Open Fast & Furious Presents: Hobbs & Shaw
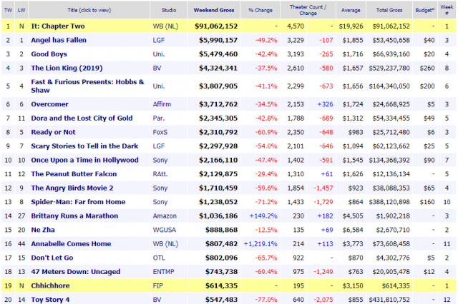Viewport: 458px width, 304px height. pyautogui.click(x=87, y=86)
